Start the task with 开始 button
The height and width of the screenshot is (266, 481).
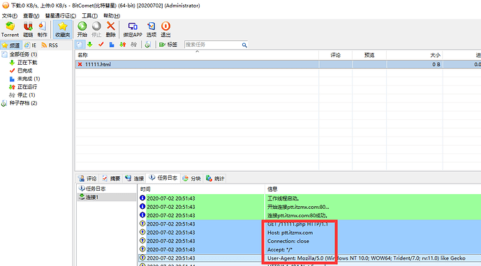tap(82, 29)
